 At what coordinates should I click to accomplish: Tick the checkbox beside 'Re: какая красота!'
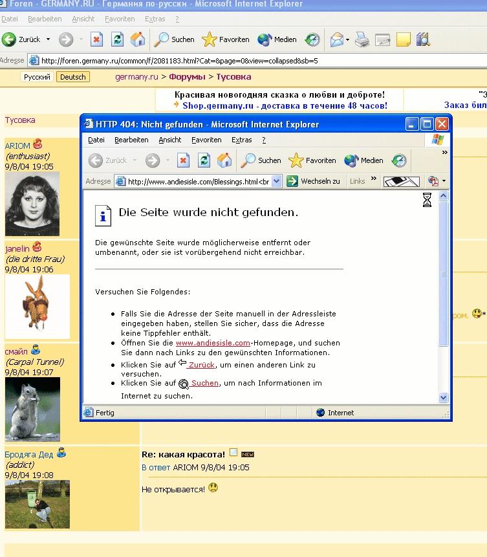tap(233, 453)
